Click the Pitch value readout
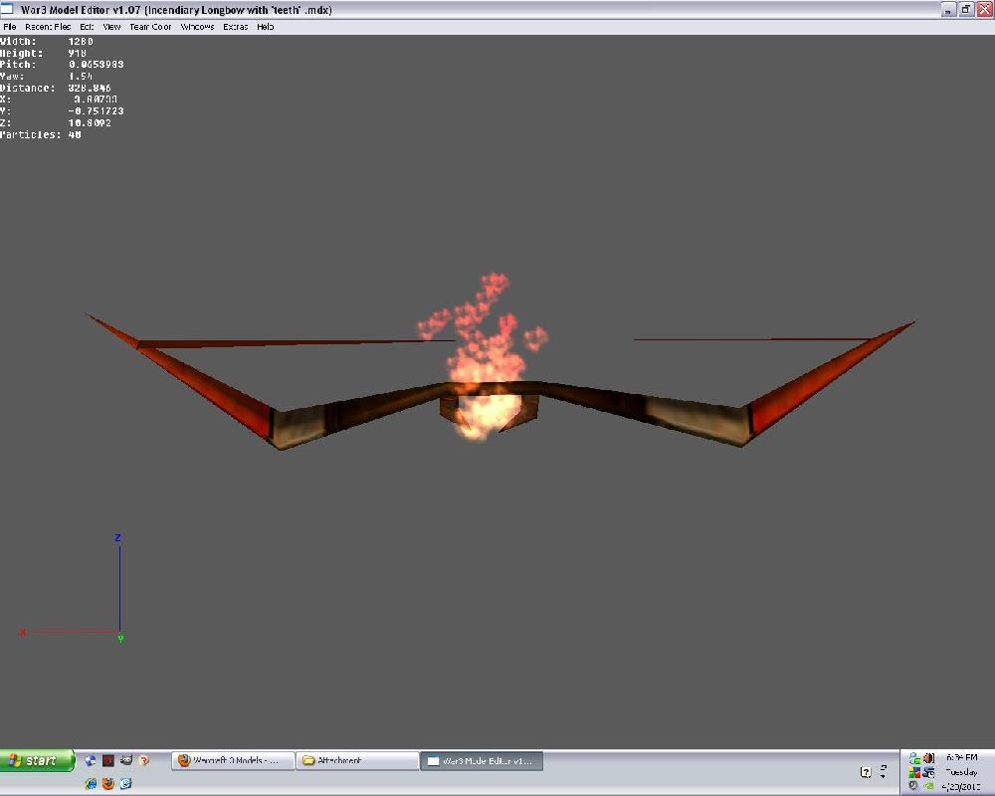 (x=96, y=64)
